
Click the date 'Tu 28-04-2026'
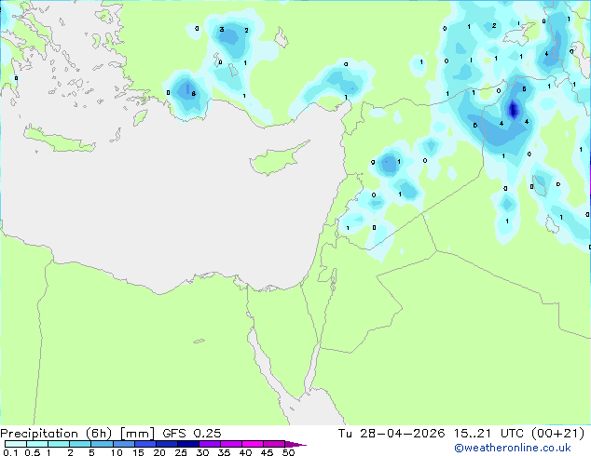392,434
